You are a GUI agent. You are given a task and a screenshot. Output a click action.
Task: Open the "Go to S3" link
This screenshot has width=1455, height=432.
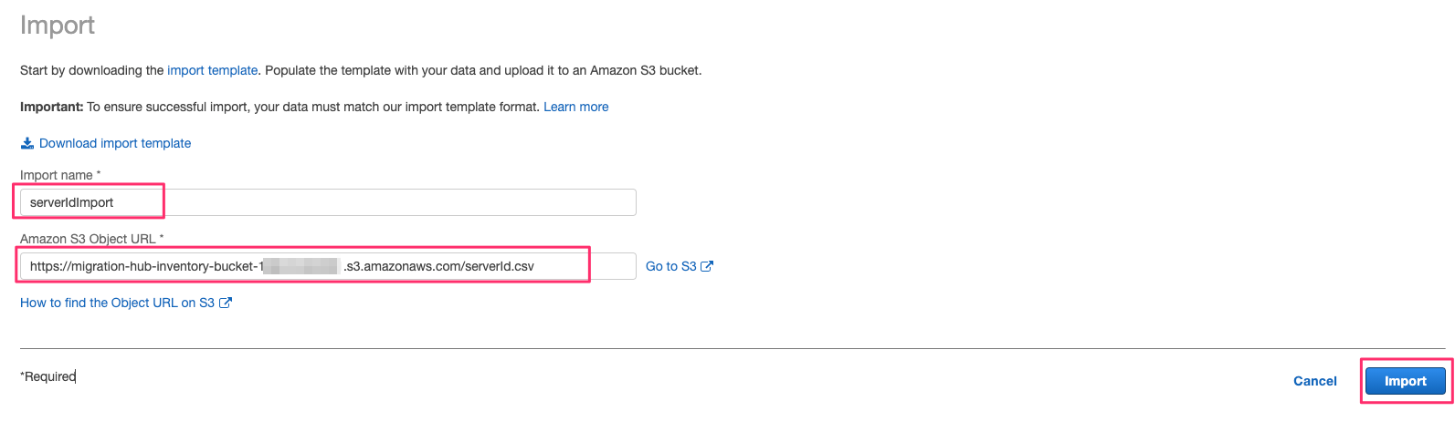670,266
